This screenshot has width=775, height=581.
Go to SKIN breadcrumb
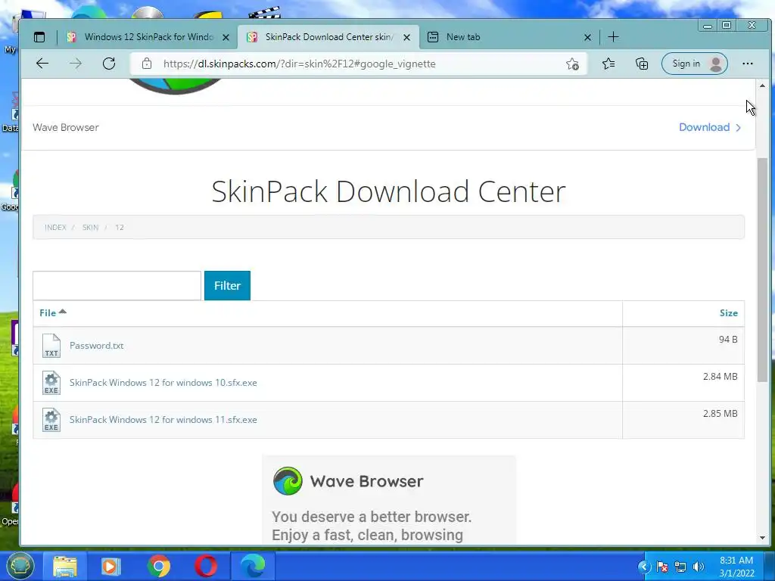point(91,227)
